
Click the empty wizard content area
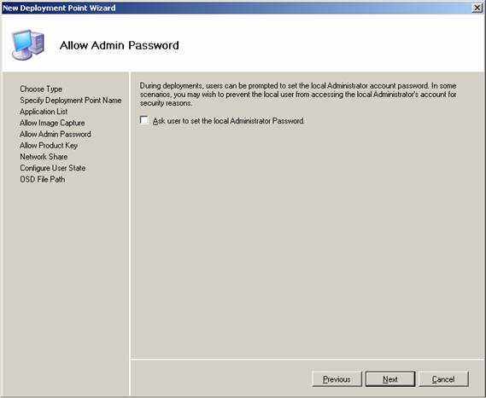coord(307,241)
